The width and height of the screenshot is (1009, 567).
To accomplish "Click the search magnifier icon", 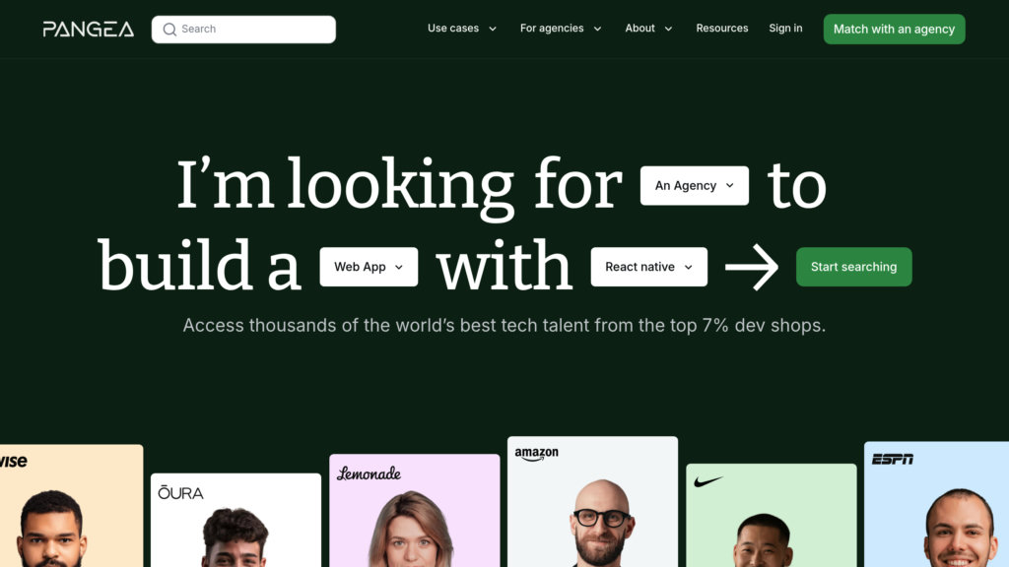I will click(169, 30).
